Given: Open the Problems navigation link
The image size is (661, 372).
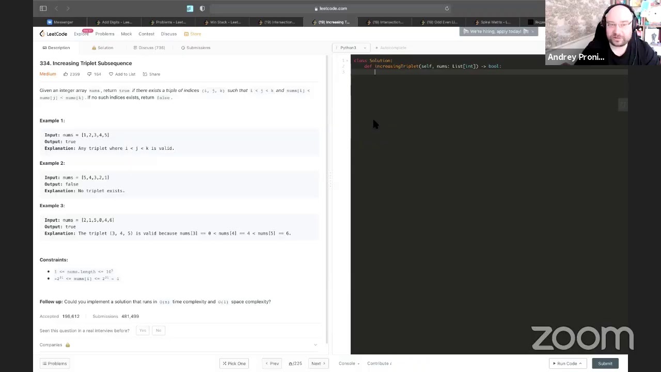Looking at the screenshot, I should coord(105,34).
